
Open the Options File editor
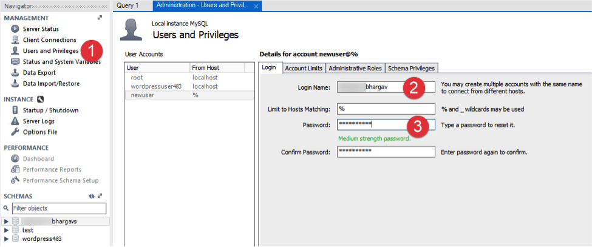click(40, 132)
